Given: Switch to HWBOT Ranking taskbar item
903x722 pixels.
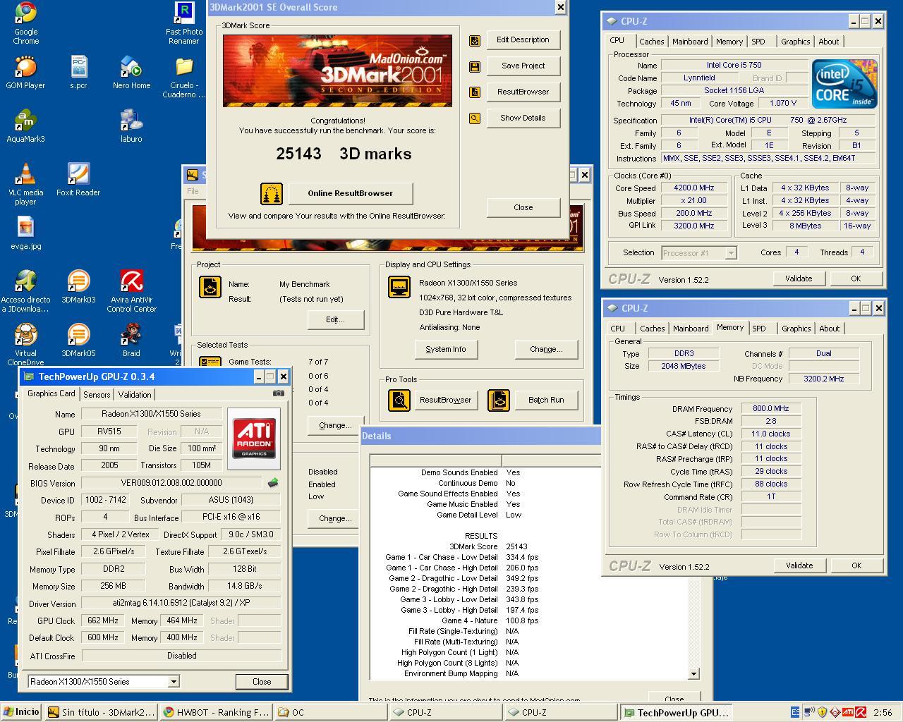Looking at the screenshot, I should point(216,712).
